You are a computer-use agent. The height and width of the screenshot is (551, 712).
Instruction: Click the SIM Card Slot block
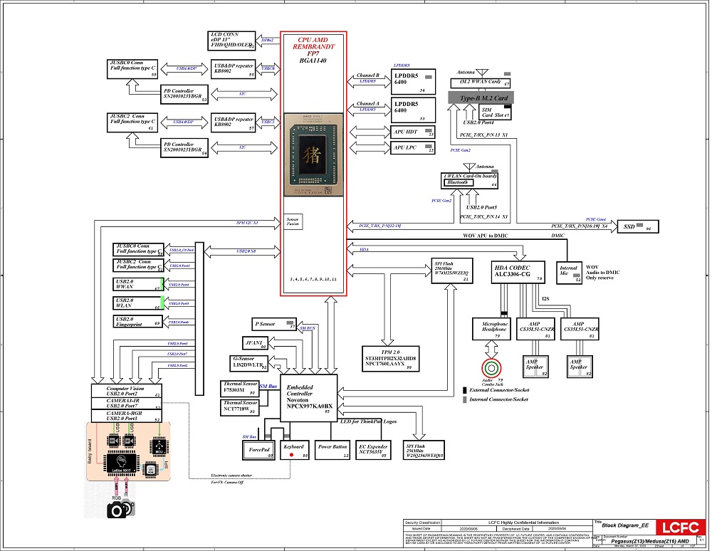(x=495, y=112)
